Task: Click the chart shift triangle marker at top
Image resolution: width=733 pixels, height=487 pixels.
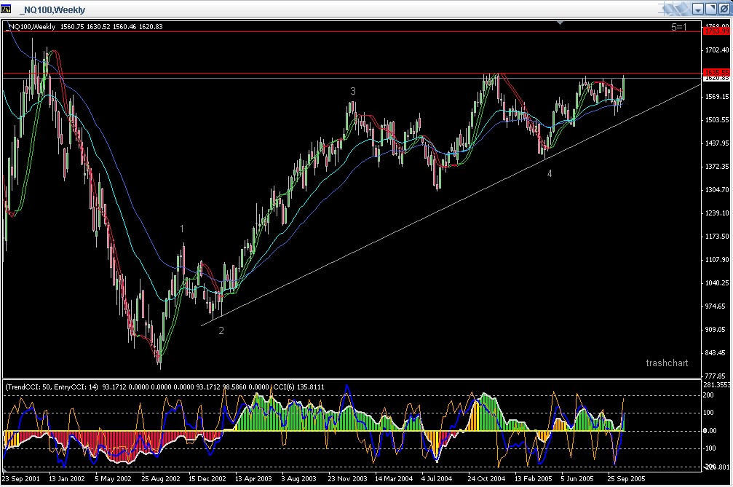Action: [560, 23]
